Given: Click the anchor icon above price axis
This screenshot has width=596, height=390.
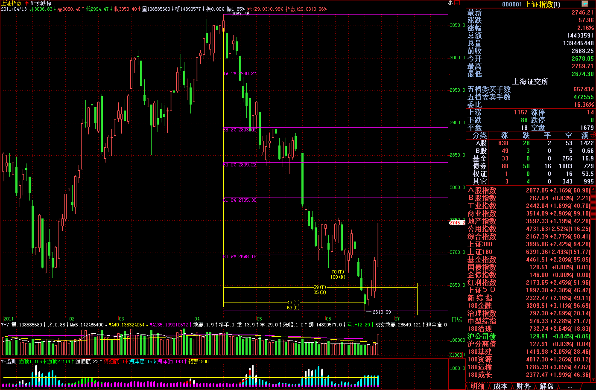Looking at the screenshot, I should pyautogui.click(x=449, y=3).
